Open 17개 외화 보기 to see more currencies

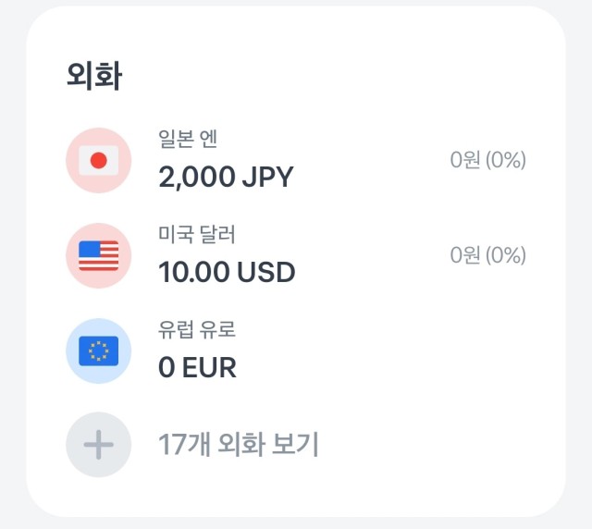pos(239,445)
